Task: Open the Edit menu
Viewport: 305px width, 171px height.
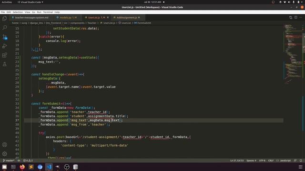Action: (x=9, y=12)
